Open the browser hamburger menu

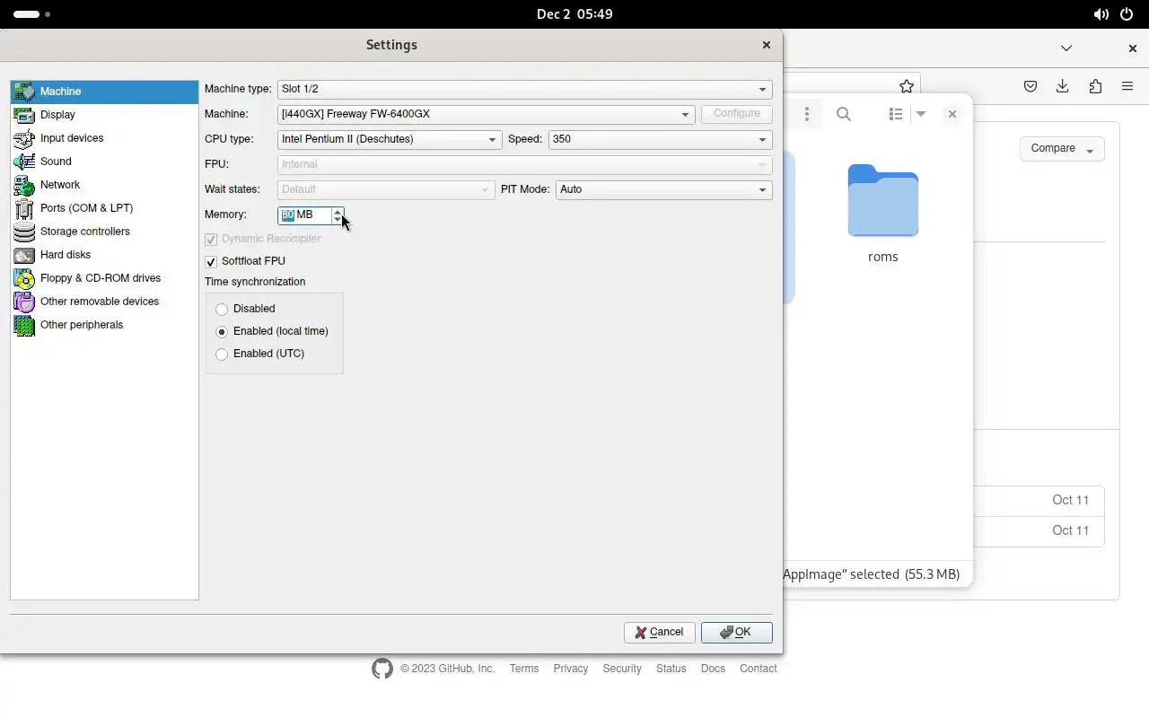[x=1127, y=86]
